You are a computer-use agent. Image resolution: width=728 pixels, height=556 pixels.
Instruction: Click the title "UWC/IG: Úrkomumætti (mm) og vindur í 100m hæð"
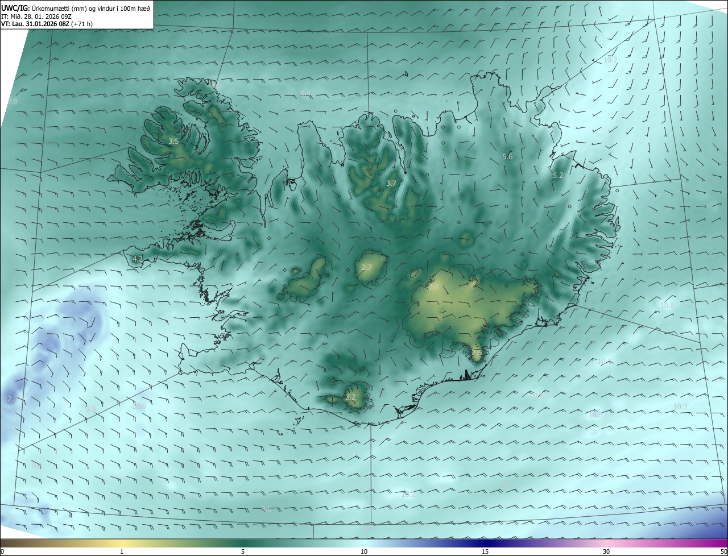pos(76,8)
